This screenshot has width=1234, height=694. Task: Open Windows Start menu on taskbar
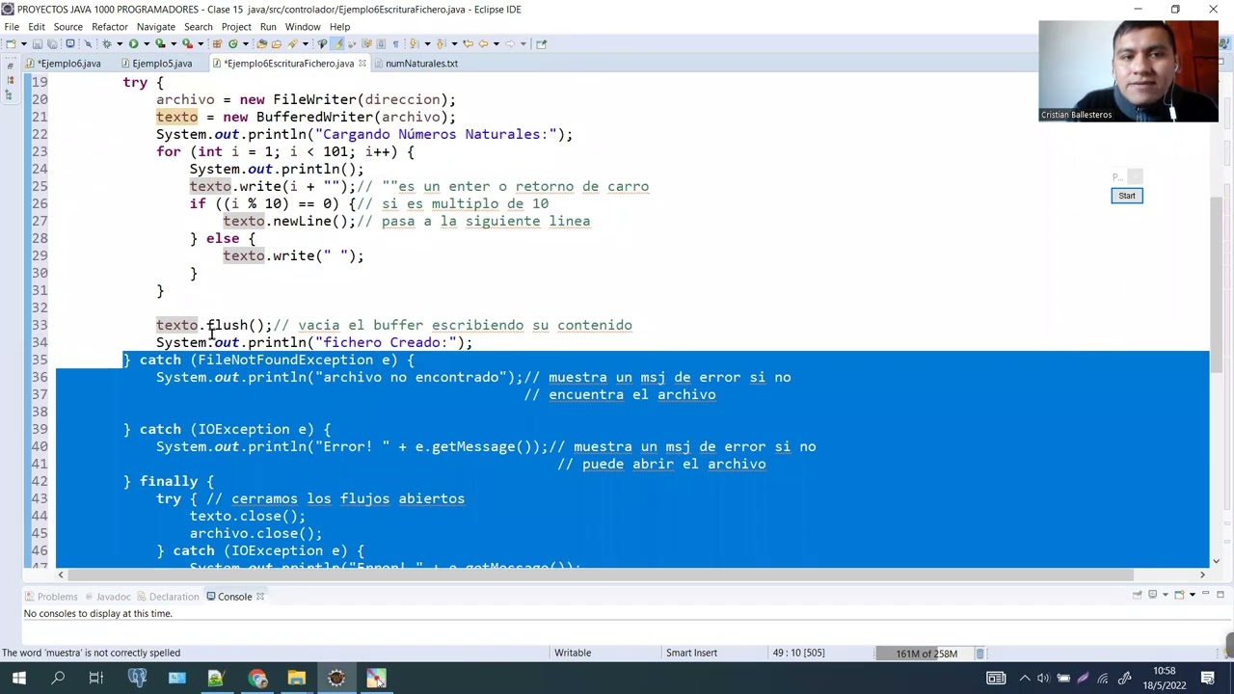(x=18, y=679)
